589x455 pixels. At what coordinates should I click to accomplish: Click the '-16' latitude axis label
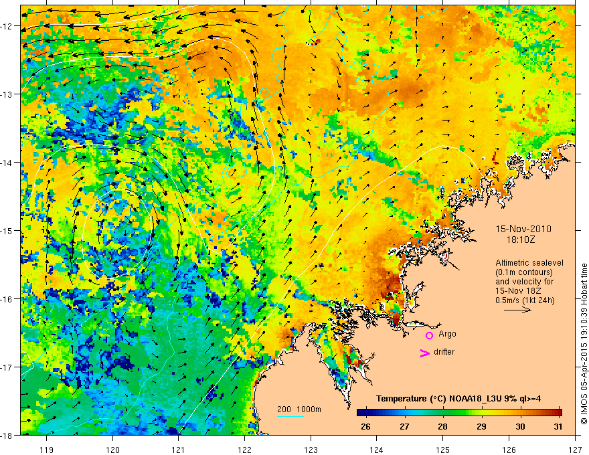8,299
